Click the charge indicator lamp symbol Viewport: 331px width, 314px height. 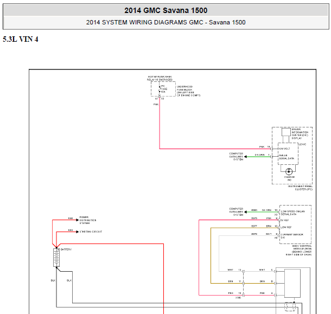[289, 171]
